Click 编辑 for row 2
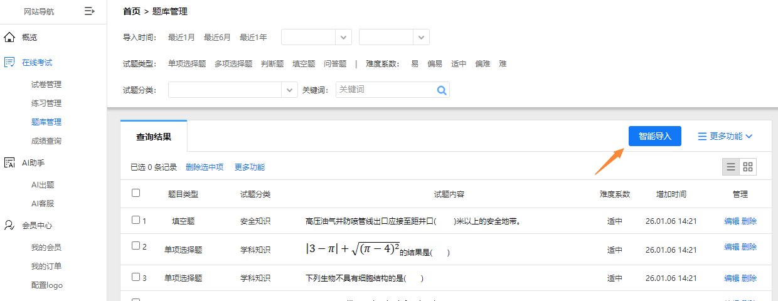Image resolution: width=778 pixels, height=301 pixels. pyautogui.click(x=732, y=247)
